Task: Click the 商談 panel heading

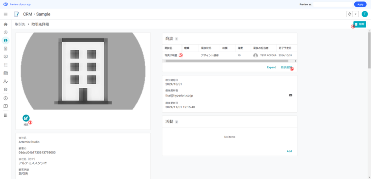Action: click(x=170, y=38)
